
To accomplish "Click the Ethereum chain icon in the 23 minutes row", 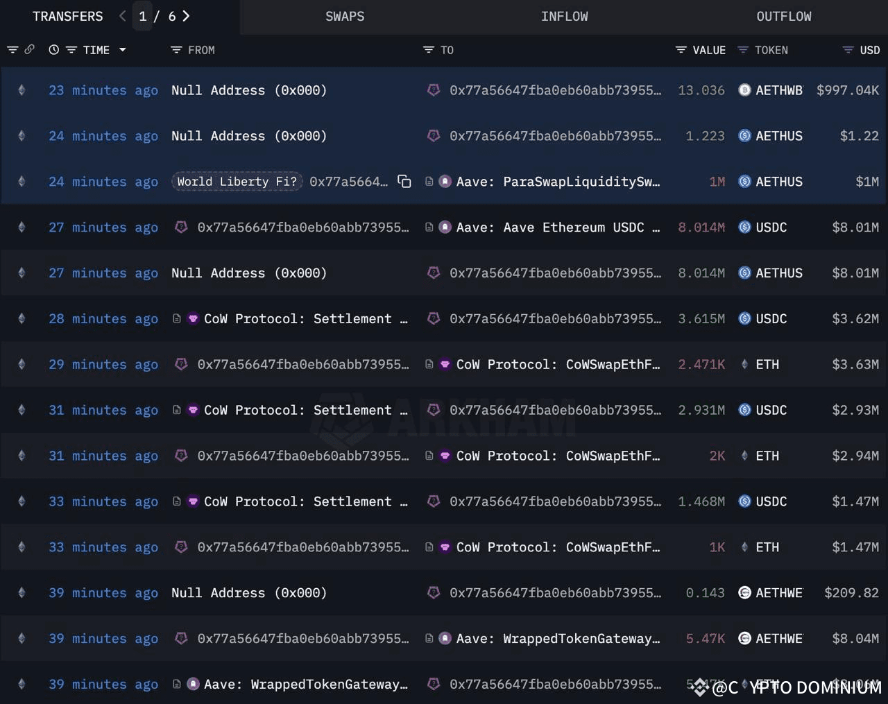I will pos(22,90).
